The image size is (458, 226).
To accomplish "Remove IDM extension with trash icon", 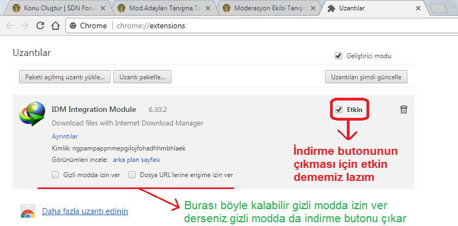I will coord(404,110).
